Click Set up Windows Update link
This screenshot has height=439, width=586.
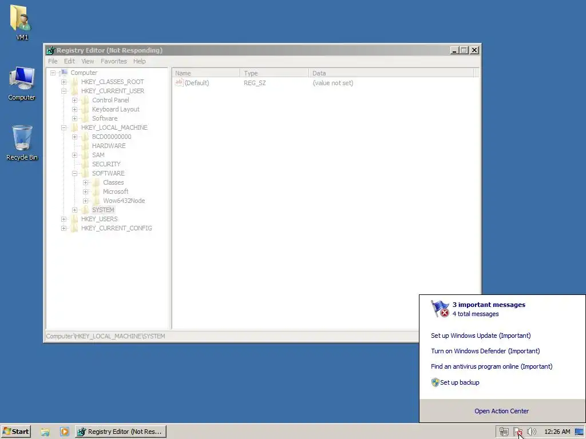click(x=481, y=336)
